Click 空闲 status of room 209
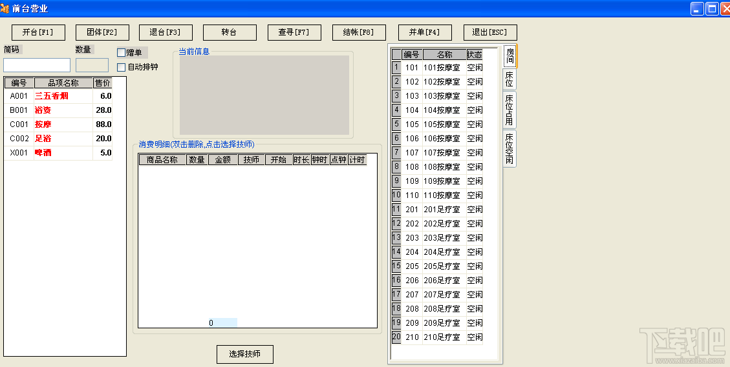The image size is (730, 367). click(x=475, y=323)
